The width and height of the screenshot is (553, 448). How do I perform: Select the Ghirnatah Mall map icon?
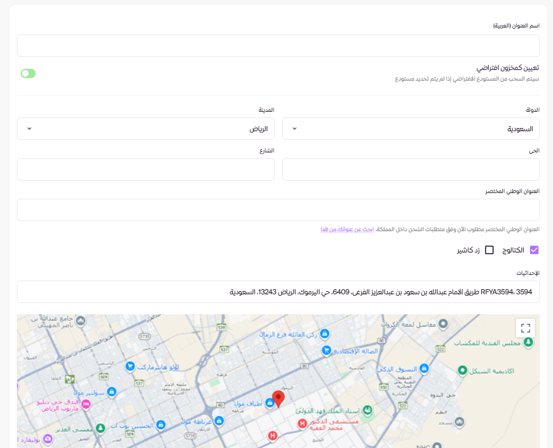(218, 421)
